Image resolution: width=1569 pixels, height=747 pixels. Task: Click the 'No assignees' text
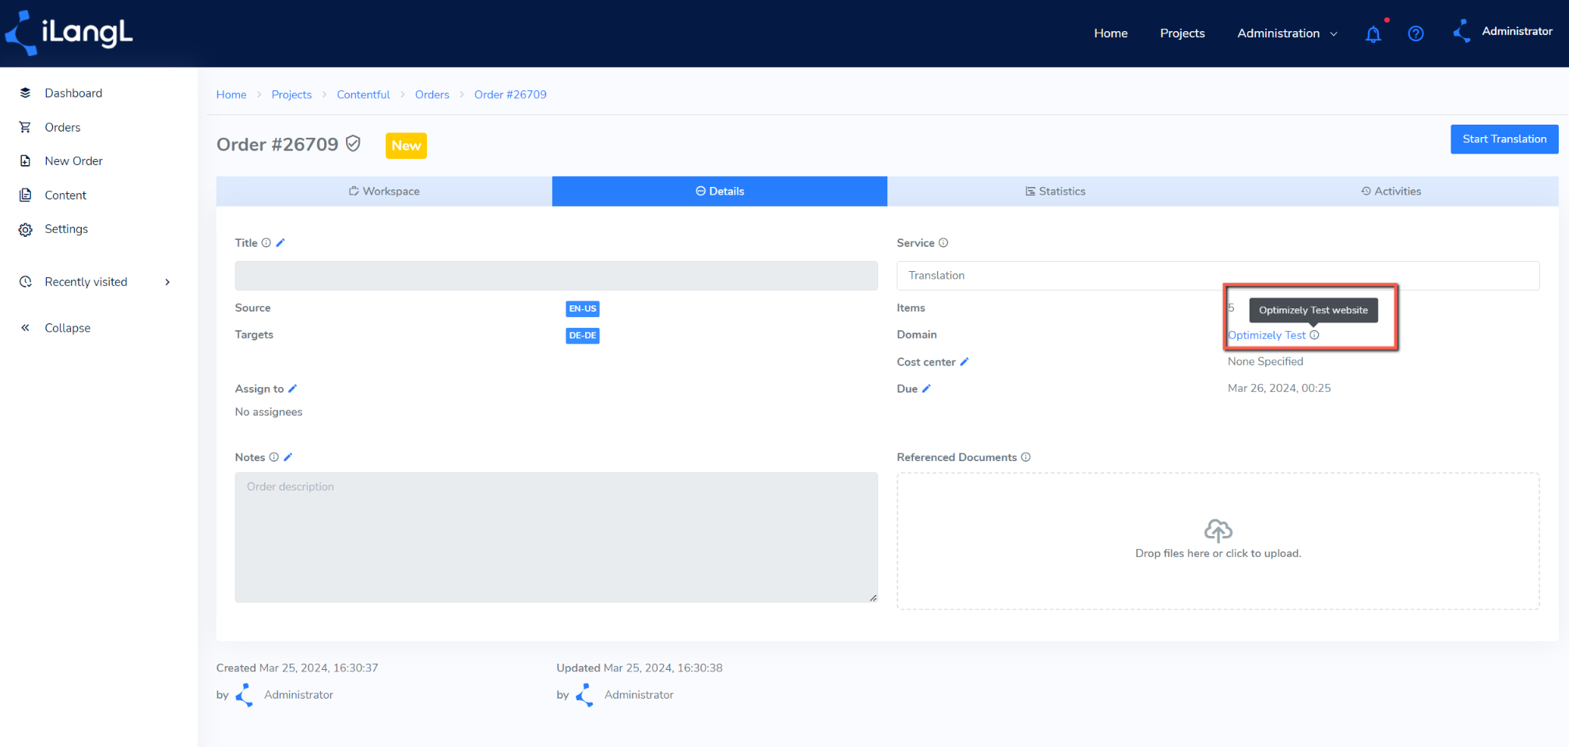pos(269,411)
